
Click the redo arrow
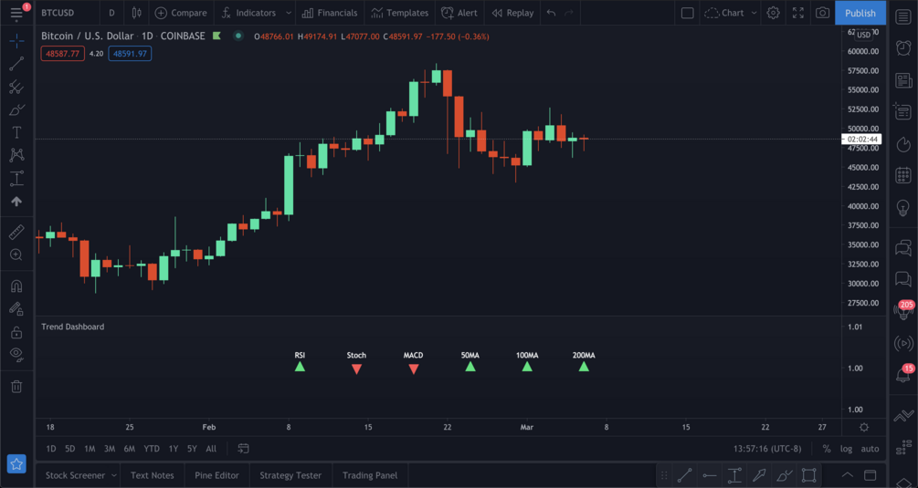pos(569,13)
